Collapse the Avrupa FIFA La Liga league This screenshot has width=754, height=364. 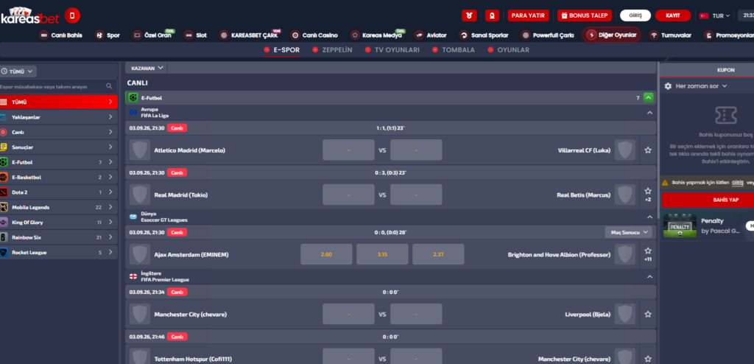[649, 113]
